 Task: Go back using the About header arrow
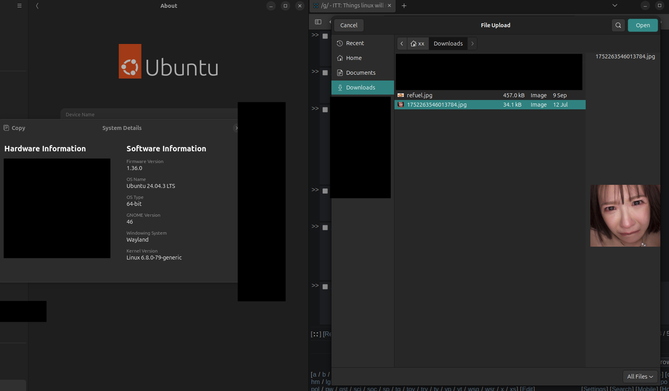pos(37,6)
